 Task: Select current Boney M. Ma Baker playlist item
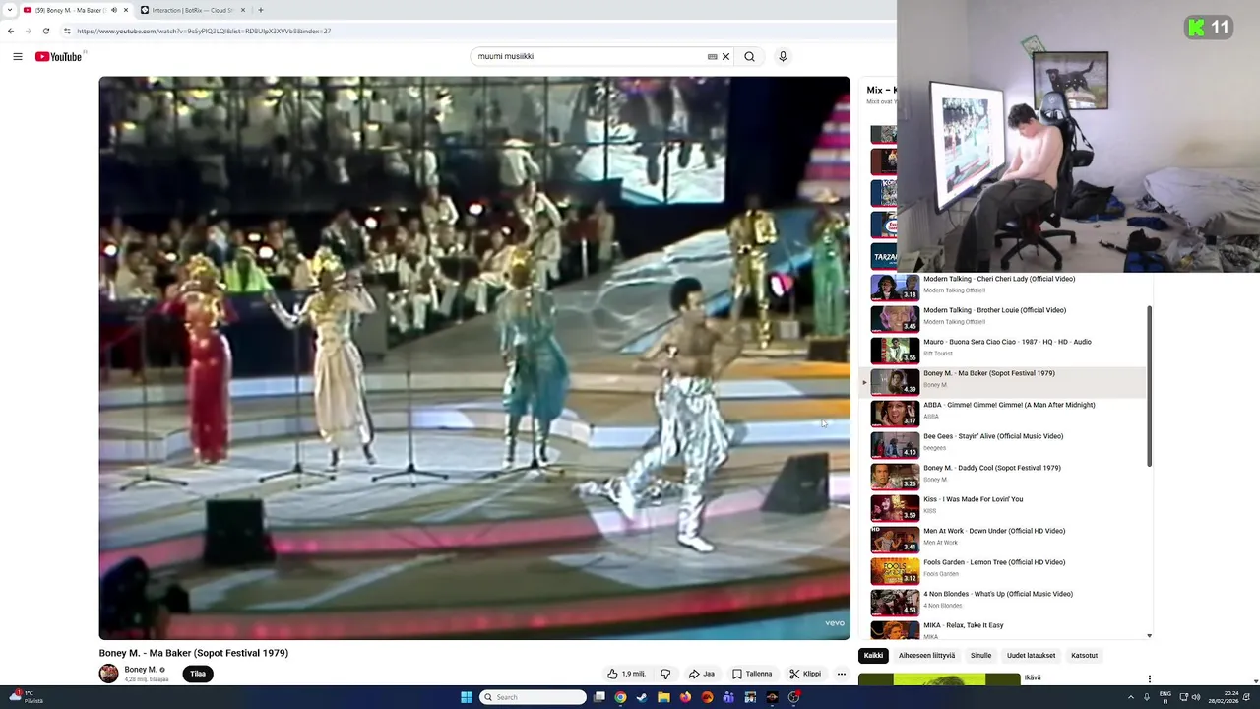coord(1004,381)
